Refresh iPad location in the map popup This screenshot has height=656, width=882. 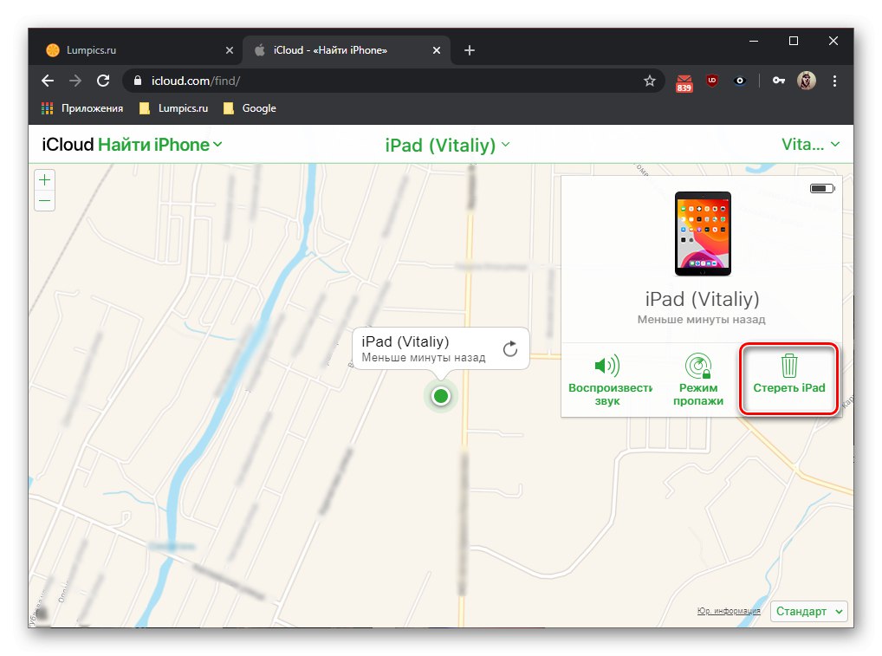point(510,349)
